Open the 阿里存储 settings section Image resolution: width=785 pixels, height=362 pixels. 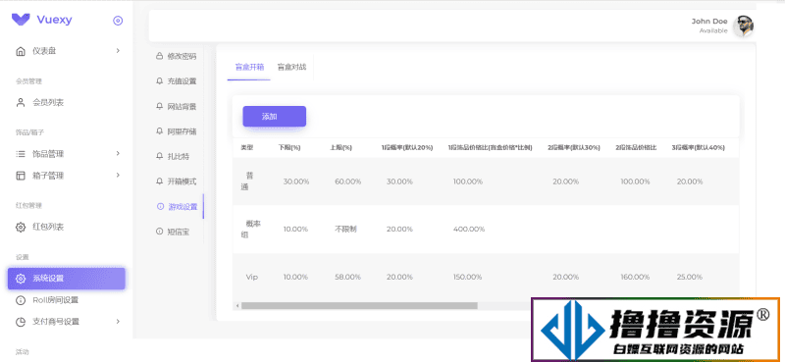click(x=177, y=131)
